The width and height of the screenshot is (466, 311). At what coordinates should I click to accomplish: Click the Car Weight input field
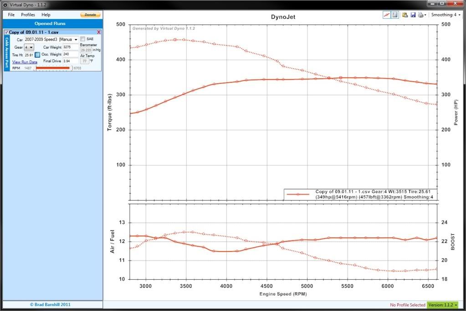click(71, 47)
